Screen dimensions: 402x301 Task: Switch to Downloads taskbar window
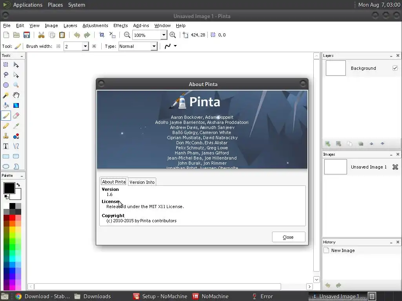pyautogui.click(x=93, y=296)
